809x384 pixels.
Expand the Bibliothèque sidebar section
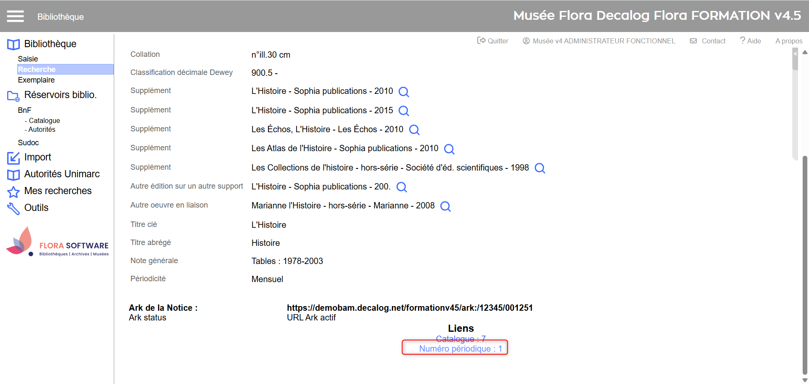click(x=50, y=44)
